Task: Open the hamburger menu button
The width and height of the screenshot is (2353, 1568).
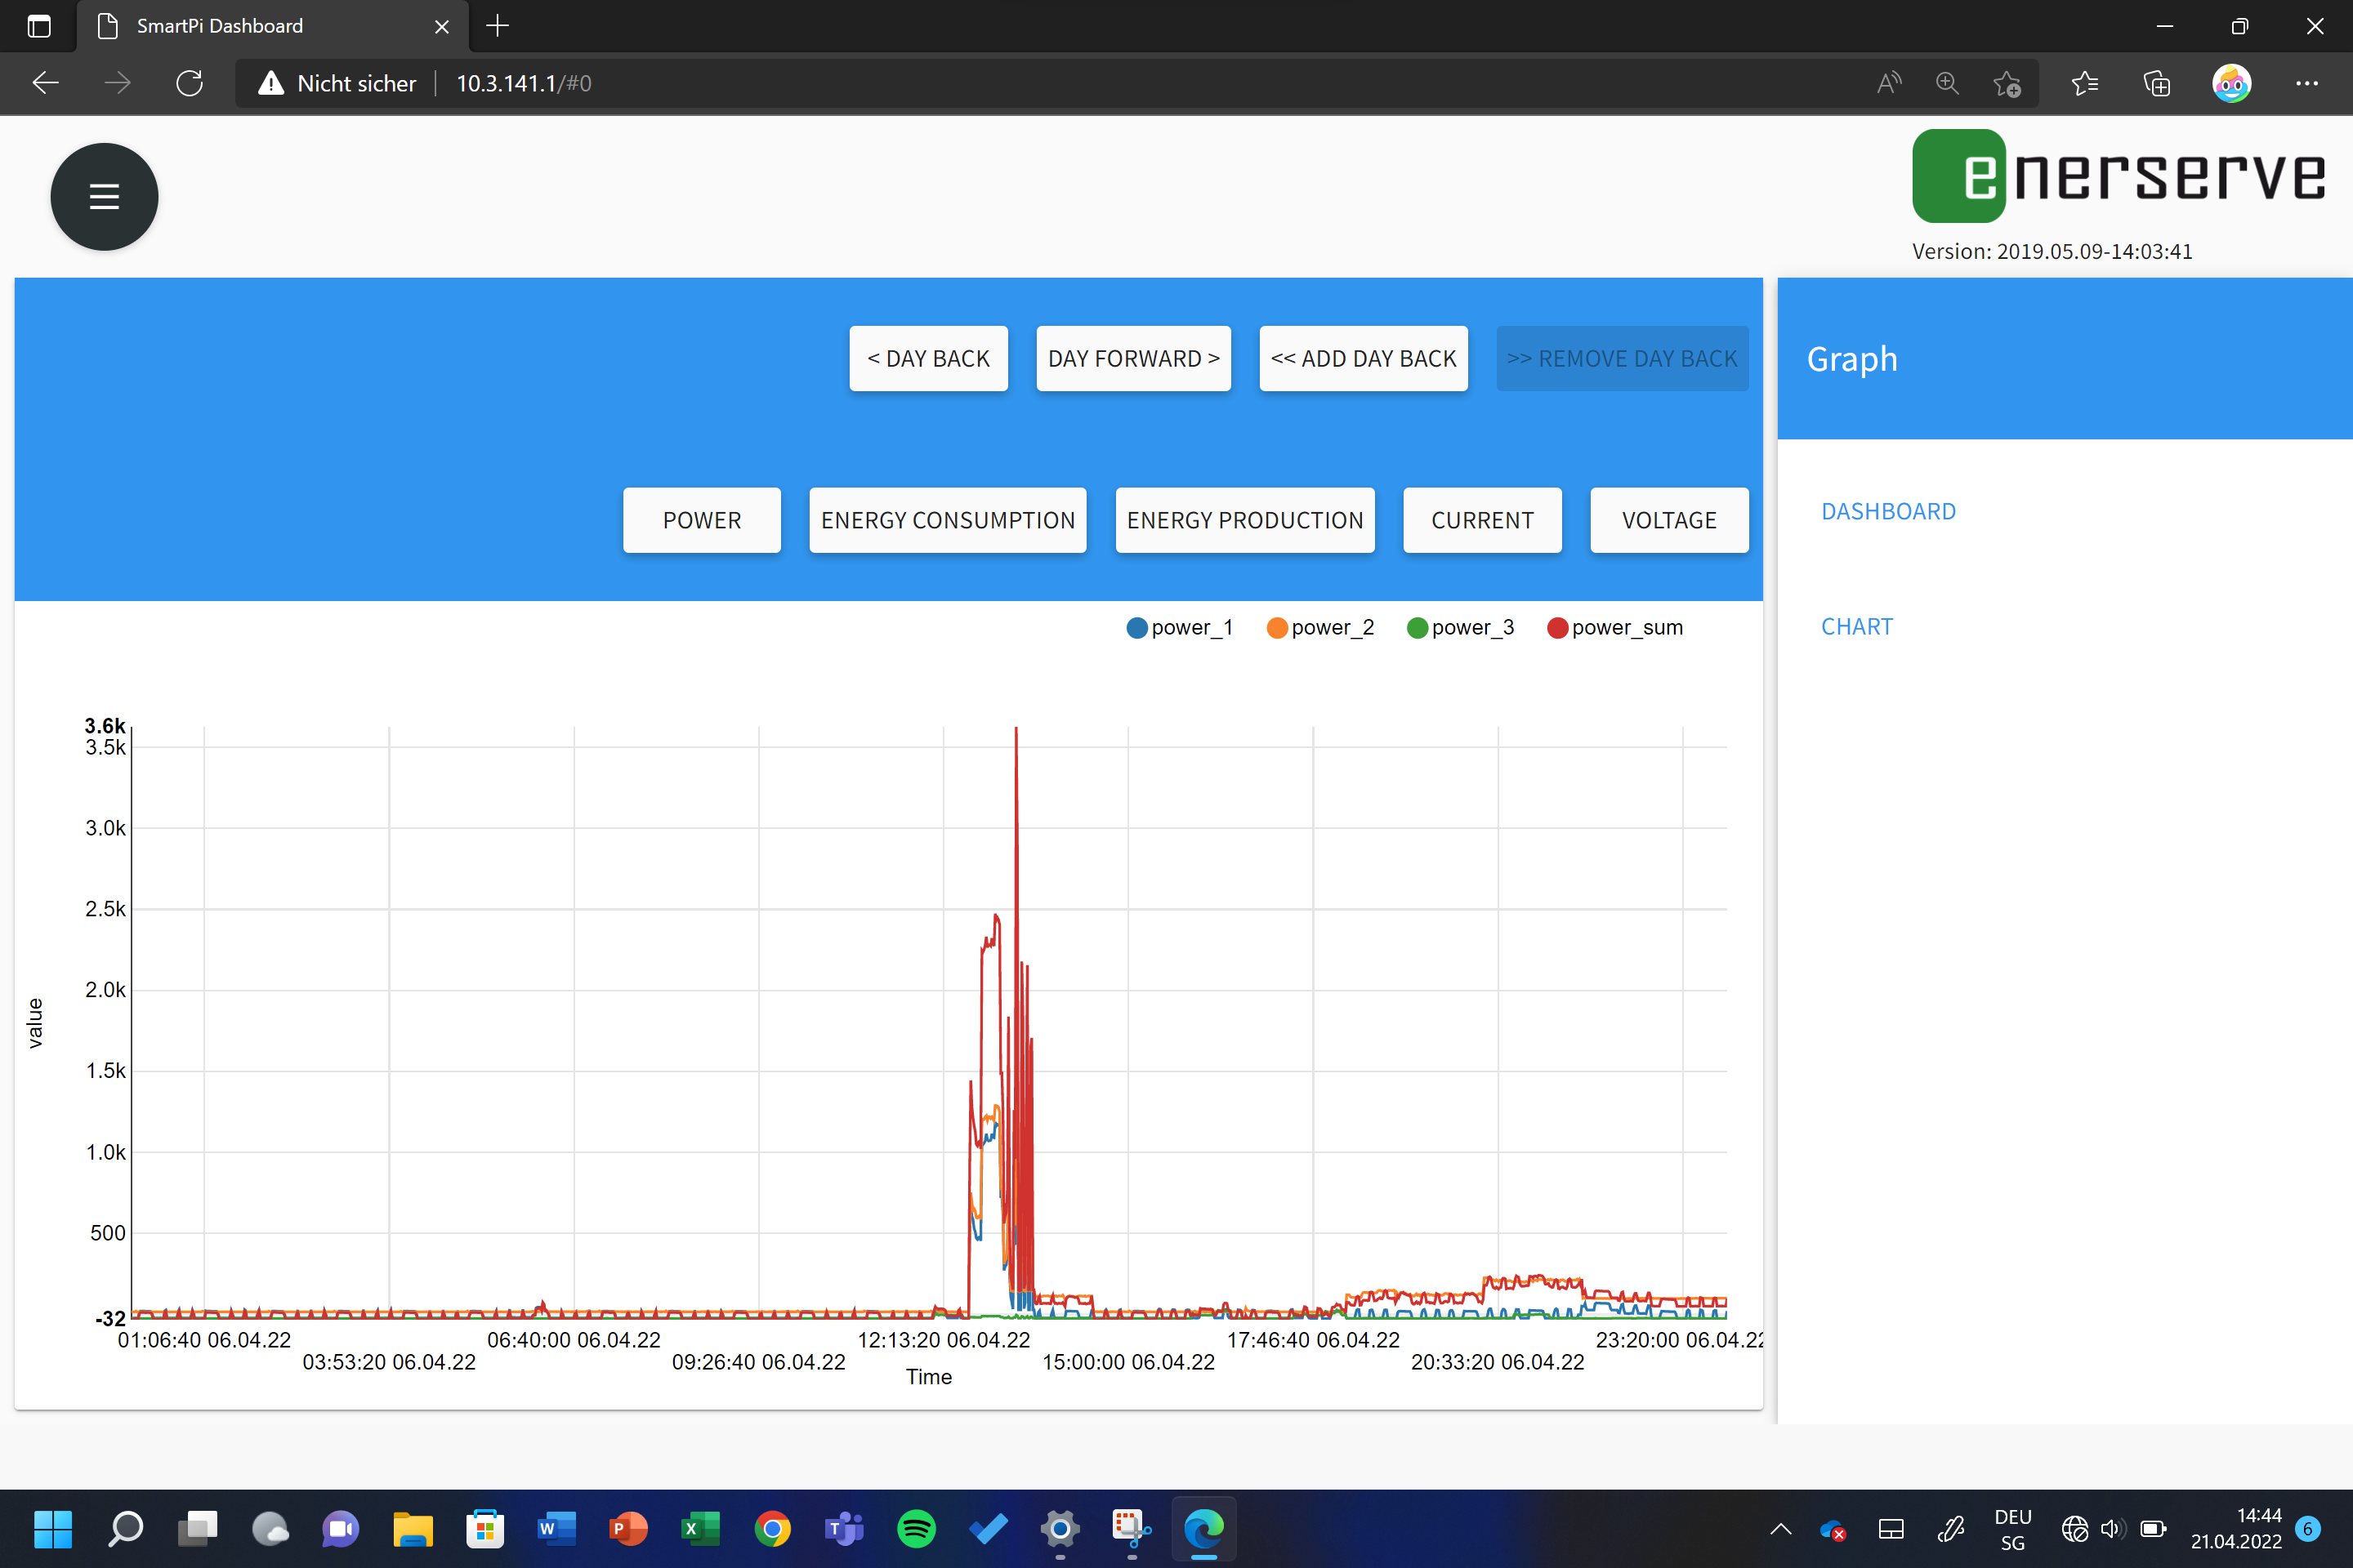Action: 104,196
